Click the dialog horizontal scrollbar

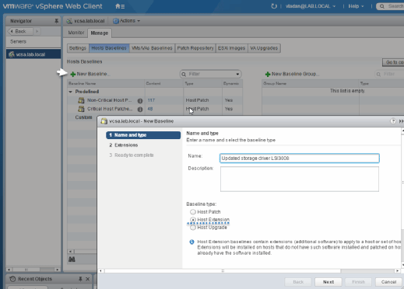[x=223, y=271]
